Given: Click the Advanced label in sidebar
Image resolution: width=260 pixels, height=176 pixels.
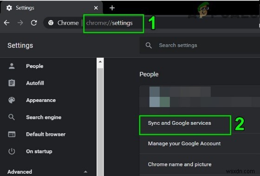Looking at the screenshot, I should click(19, 172).
